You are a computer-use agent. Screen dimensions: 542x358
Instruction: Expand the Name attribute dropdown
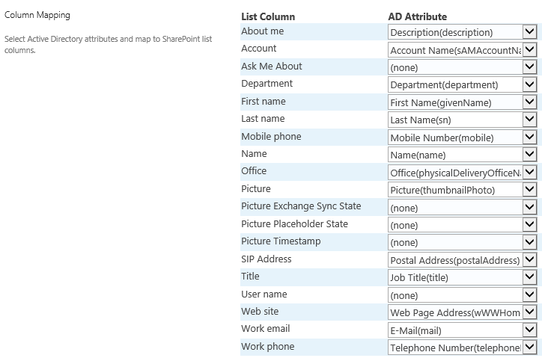pyautogui.click(x=530, y=155)
